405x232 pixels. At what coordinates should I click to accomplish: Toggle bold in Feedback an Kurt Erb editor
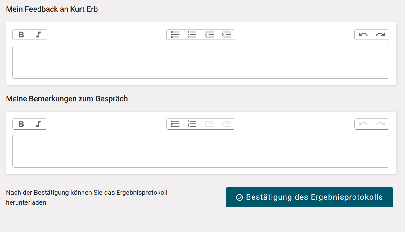[x=21, y=35]
